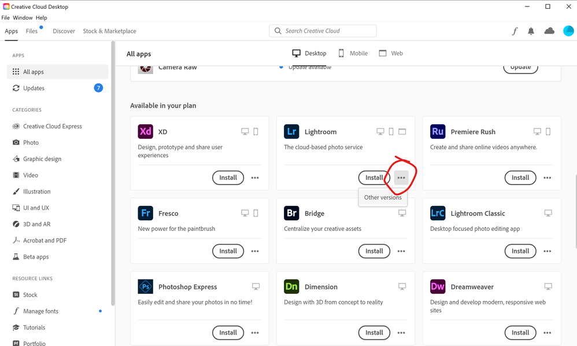
Task: Install Dimension
Action: 374,333
